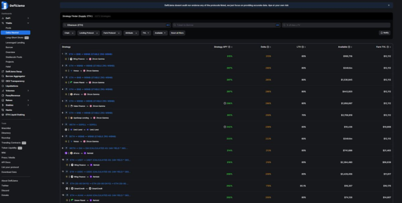The image size is (402, 203).
Task: Click the Liquidations sidebar icon
Action: point(2,86)
